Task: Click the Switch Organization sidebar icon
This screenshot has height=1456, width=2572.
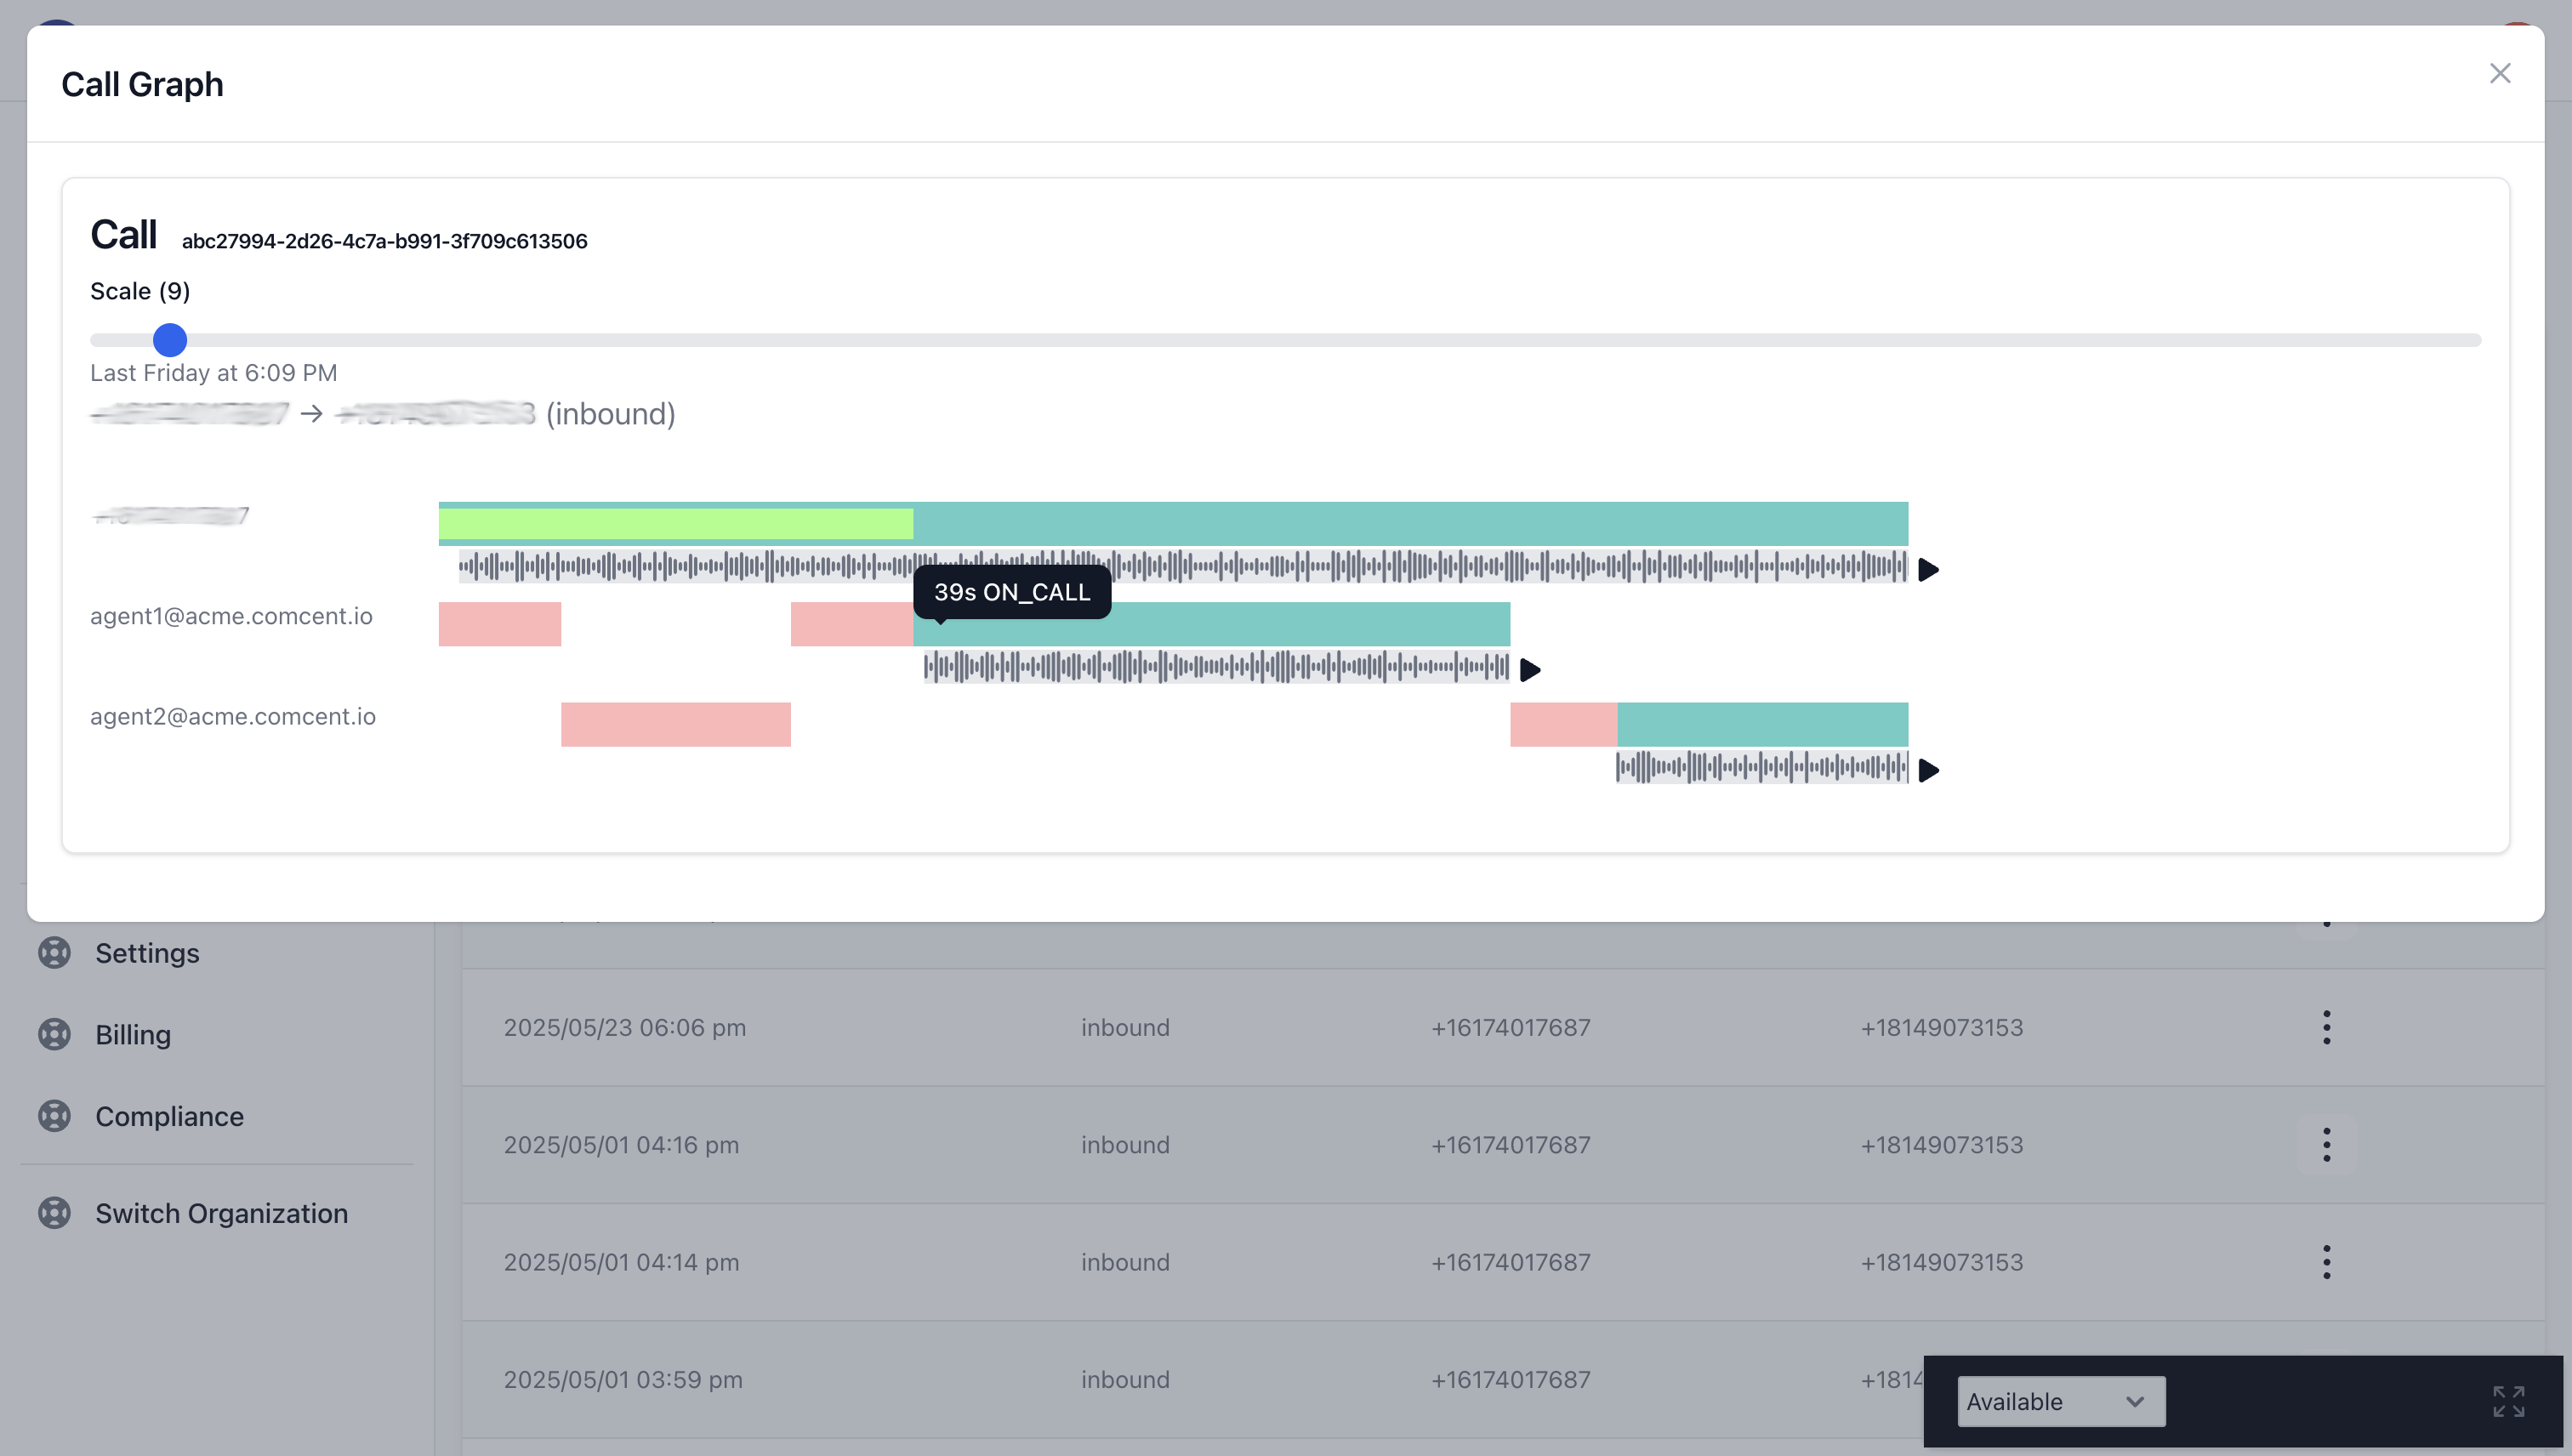Action: (x=54, y=1213)
